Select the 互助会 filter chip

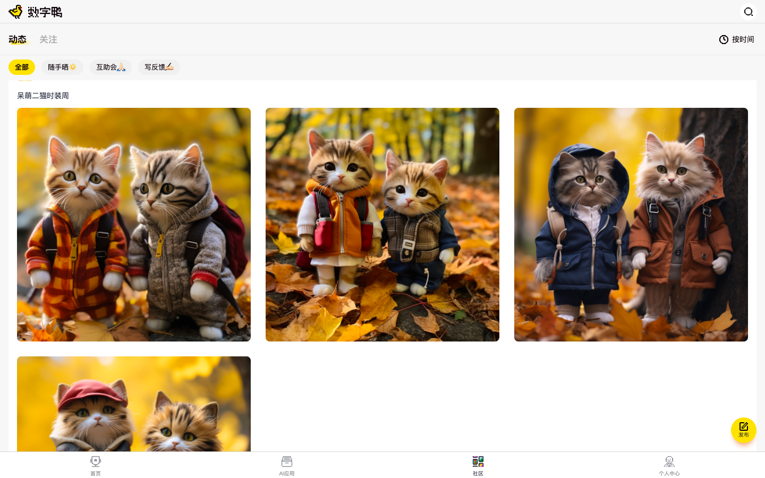click(x=110, y=67)
